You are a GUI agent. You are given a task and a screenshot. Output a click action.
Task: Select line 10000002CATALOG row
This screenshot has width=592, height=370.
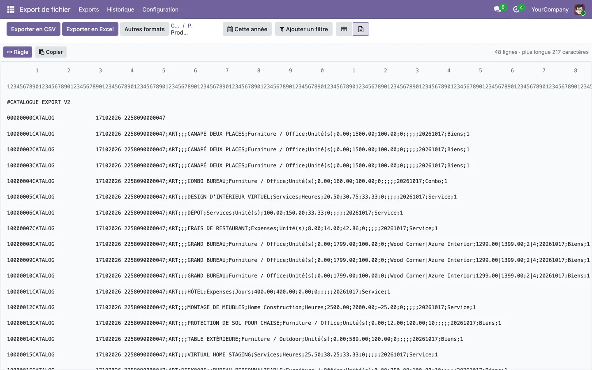click(238, 149)
